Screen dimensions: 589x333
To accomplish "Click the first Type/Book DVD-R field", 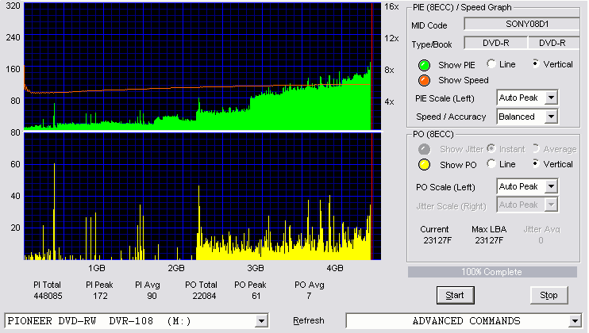I will pos(496,43).
